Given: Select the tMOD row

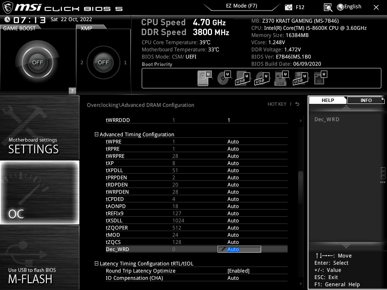Looking at the screenshot, I should (x=197, y=235).
